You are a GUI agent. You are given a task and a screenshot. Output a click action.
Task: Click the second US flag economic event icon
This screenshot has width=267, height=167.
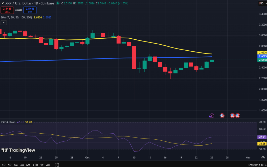click(x=232, y=116)
